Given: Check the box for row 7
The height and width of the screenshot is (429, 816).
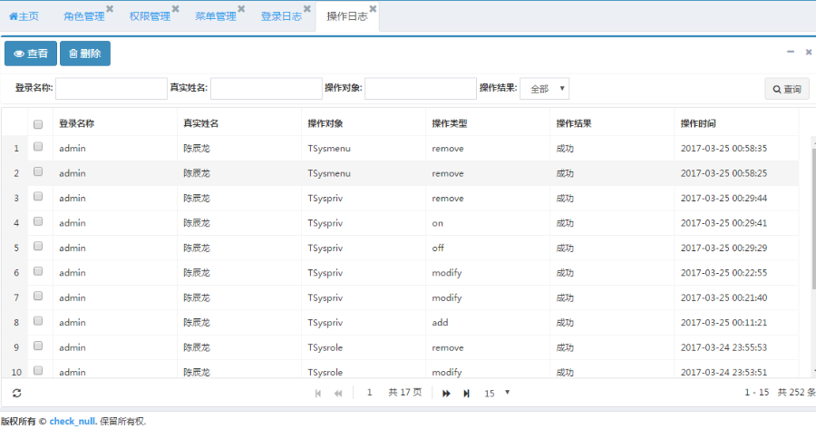Looking at the screenshot, I should [38, 296].
